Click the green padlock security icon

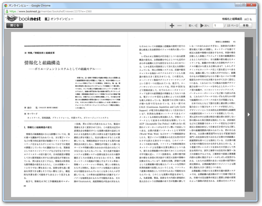click(7, 11)
